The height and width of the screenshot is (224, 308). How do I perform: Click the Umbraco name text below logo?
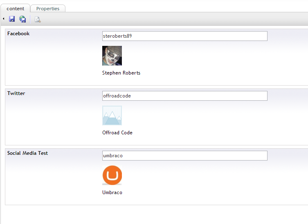click(x=112, y=192)
